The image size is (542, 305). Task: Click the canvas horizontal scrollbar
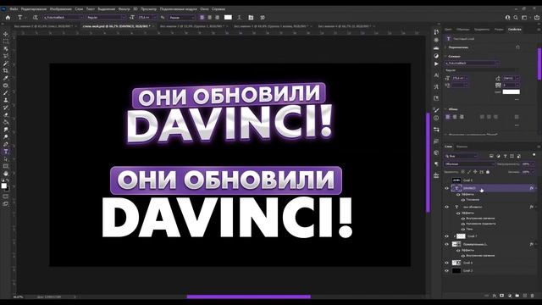click(248, 297)
